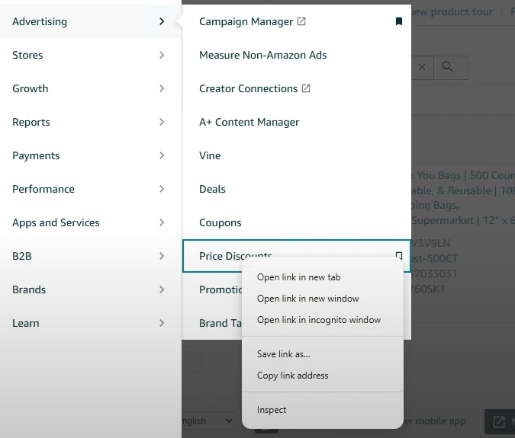515x438 pixels.
Task: Expand the Advertising submenu chevron
Action: click(162, 21)
